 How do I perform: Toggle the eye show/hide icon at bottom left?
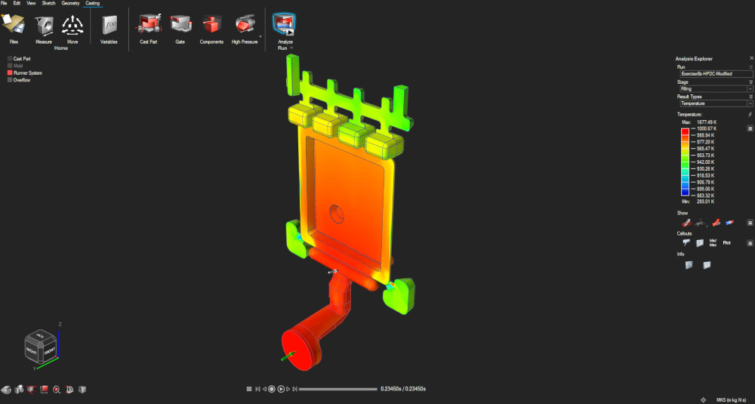pyautogui.click(x=6, y=389)
